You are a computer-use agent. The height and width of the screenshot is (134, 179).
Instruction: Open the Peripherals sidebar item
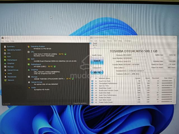[12, 77]
